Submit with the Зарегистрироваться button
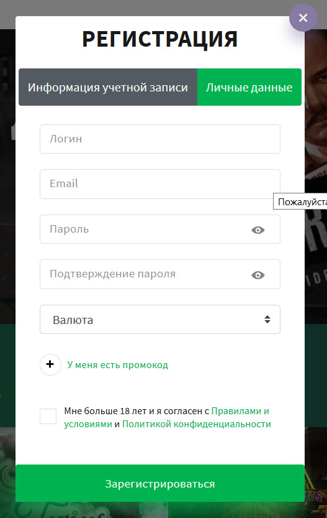327x518 pixels. tap(160, 483)
